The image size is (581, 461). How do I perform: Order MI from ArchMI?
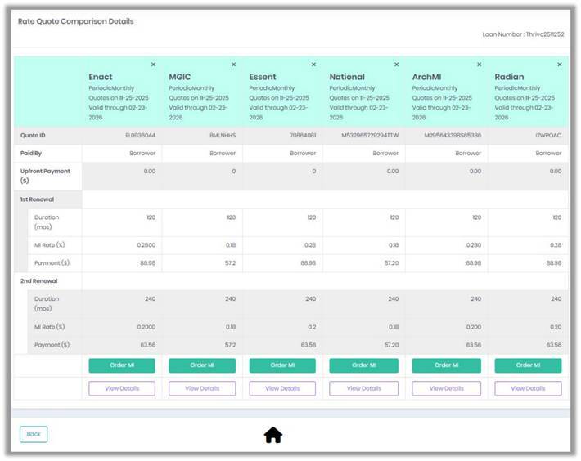click(x=447, y=365)
